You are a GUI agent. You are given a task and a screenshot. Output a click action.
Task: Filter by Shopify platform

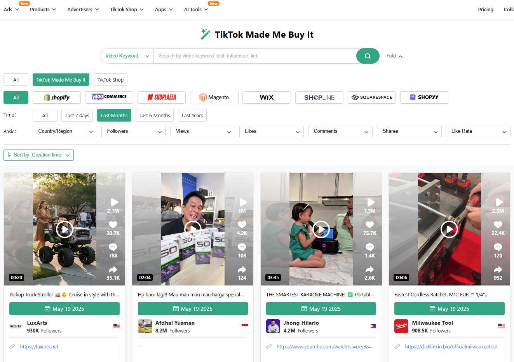pyautogui.click(x=57, y=97)
